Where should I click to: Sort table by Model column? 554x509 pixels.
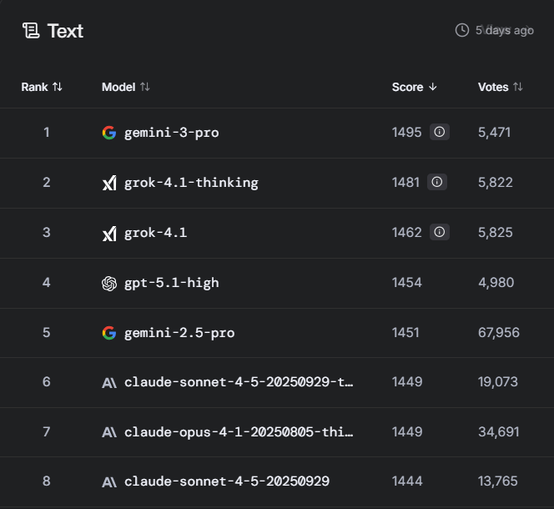[126, 87]
